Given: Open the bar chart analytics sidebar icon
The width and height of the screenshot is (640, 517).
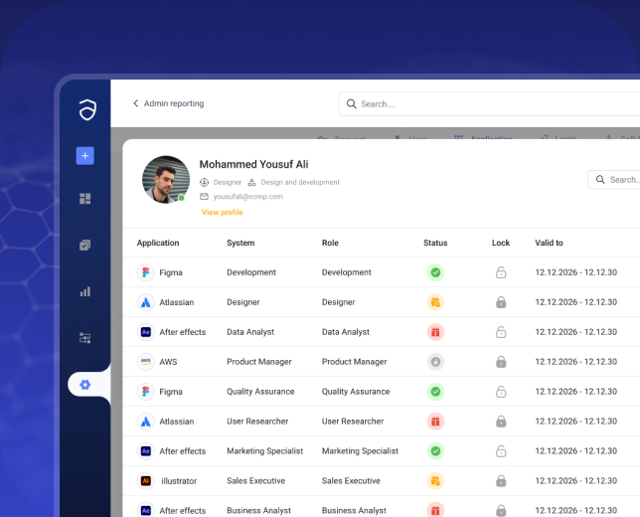Looking at the screenshot, I should pyautogui.click(x=85, y=291).
